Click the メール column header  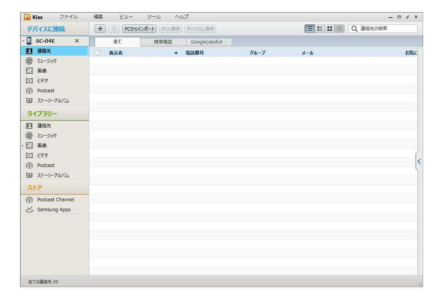tap(307, 53)
